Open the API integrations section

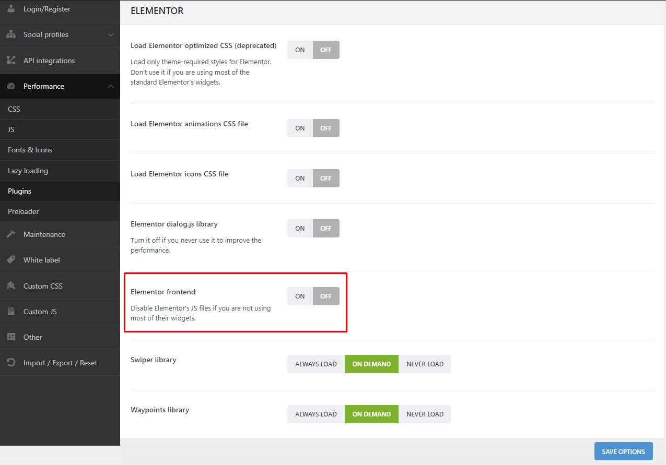pos(60,61)
